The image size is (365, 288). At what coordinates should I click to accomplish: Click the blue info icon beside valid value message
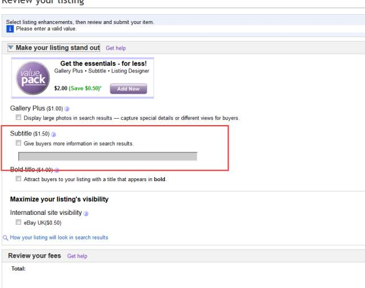click(x=10, y=29)
